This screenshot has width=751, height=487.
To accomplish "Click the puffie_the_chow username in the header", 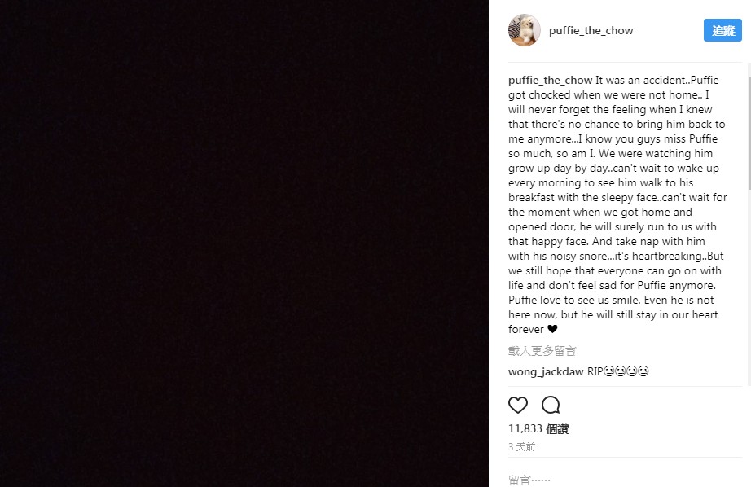I will [591, 31].
